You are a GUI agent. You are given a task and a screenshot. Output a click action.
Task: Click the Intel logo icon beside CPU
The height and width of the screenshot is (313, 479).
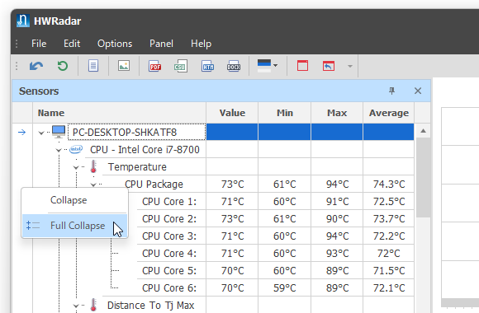tap(76, 149)
